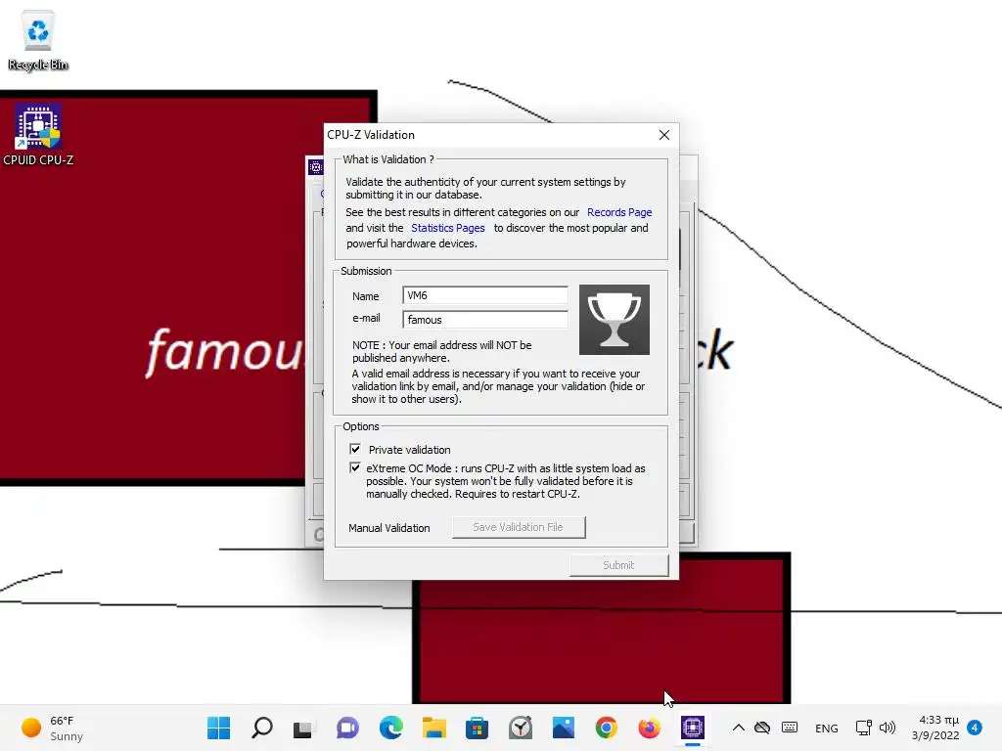Click into the Name input field
Viewport: 1002px width, 751px height.
point(485,295)
